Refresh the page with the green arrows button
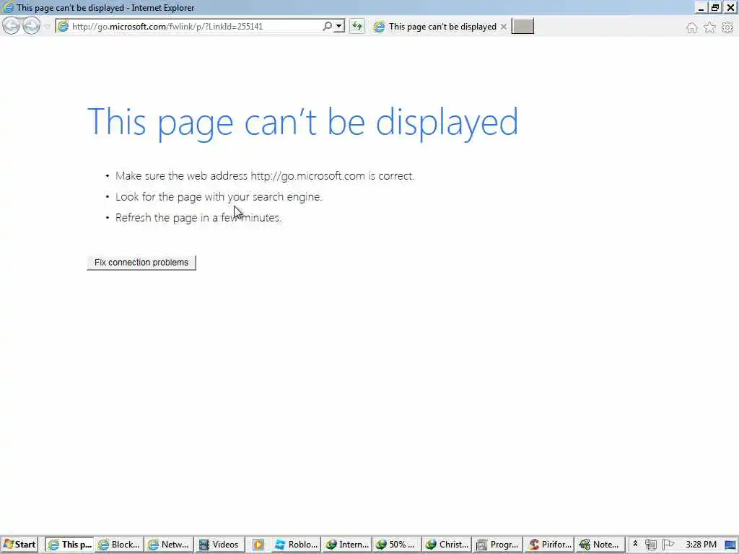739x554 pixels. [x=357, y=27]
